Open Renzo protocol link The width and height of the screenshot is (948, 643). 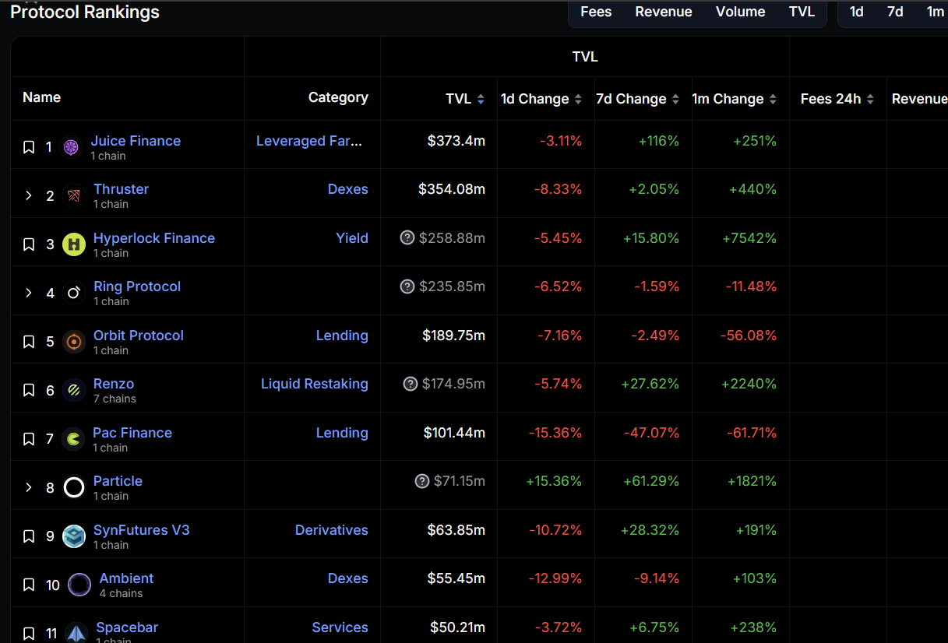coord(114,384)
